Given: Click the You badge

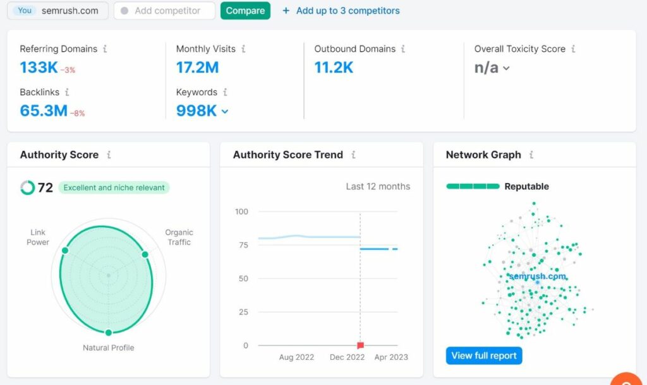Looking at the screenshot, I should 25,11.
